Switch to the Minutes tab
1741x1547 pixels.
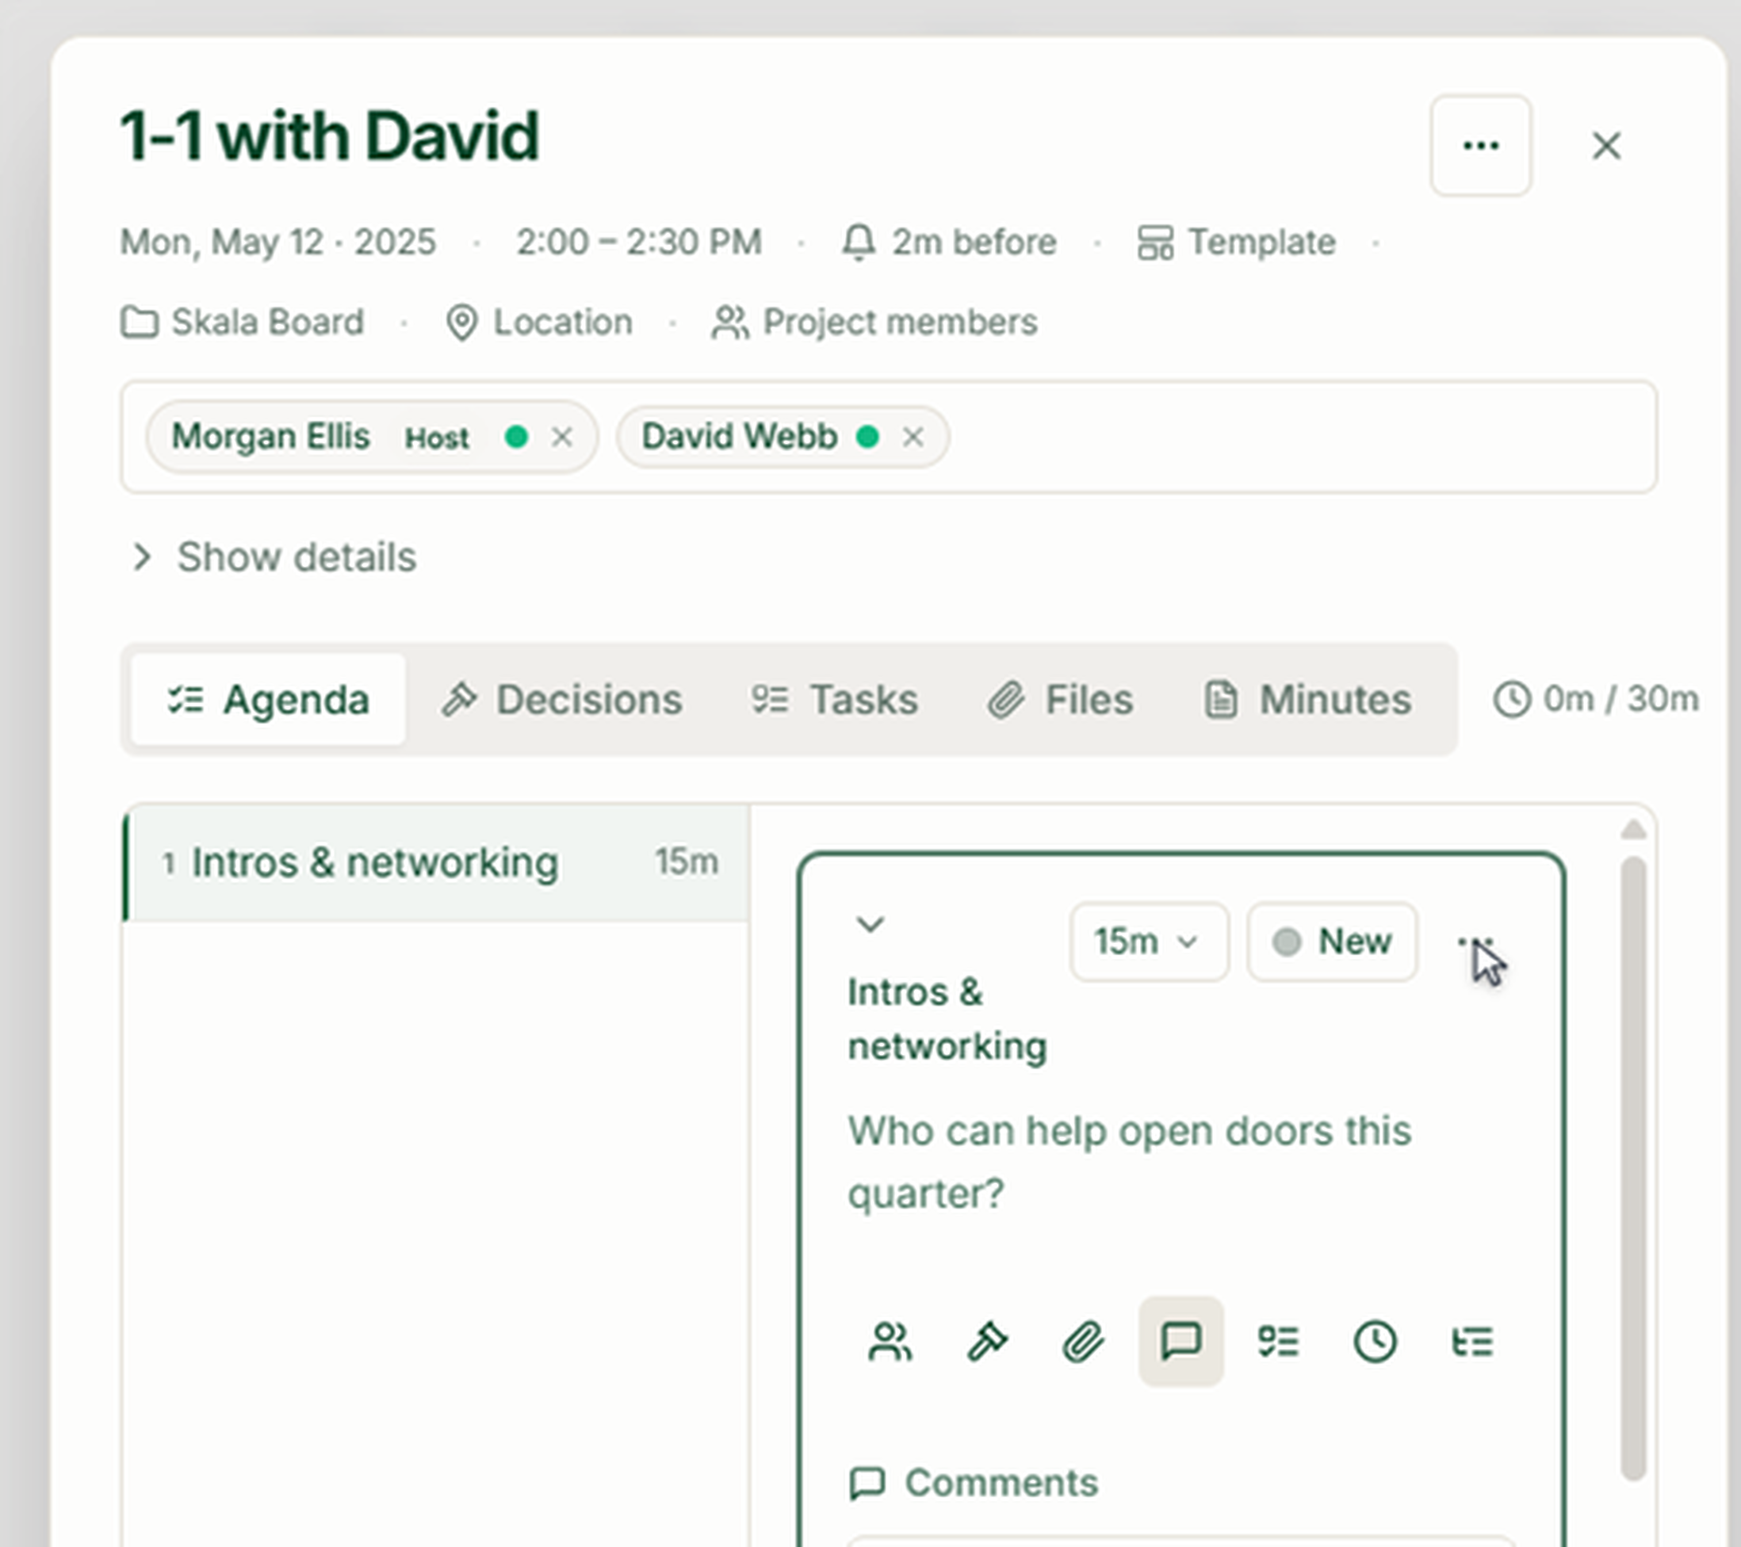tap(1308, 700)
